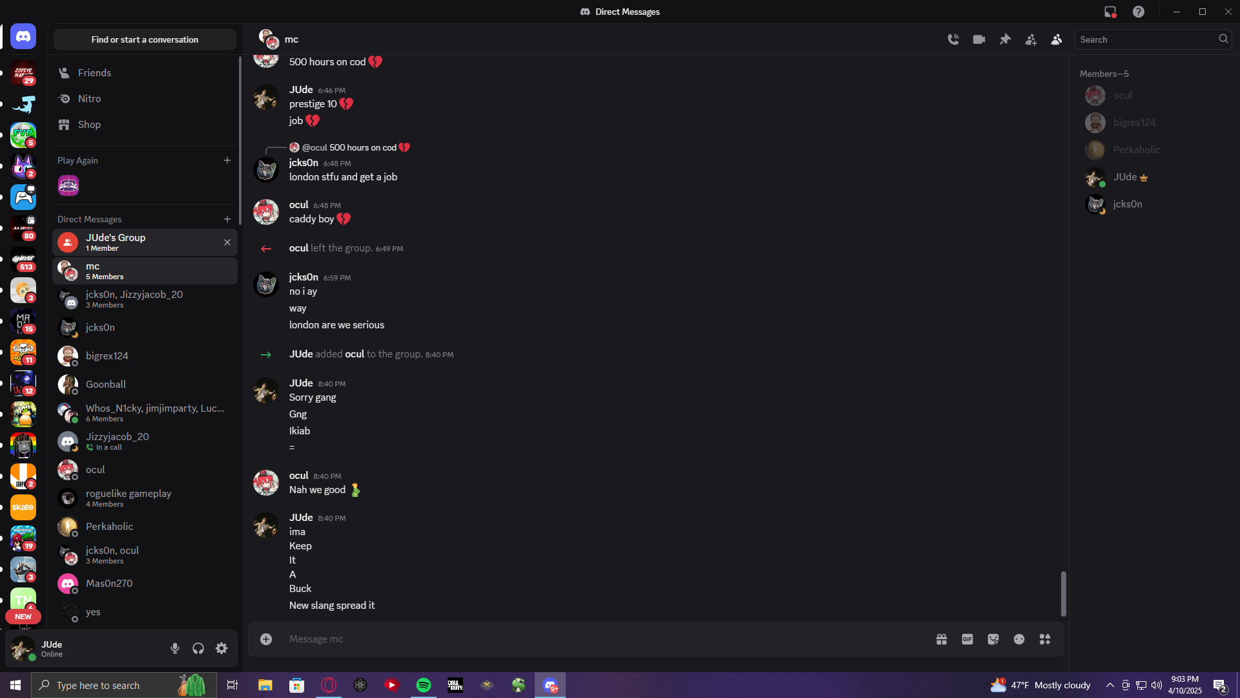
Task: Open User Settings gear
Action: [x=222, y=648]
